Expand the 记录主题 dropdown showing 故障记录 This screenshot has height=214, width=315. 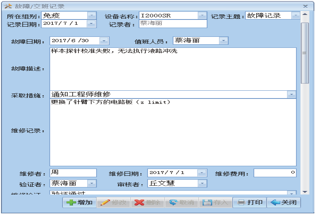(296, 16)
